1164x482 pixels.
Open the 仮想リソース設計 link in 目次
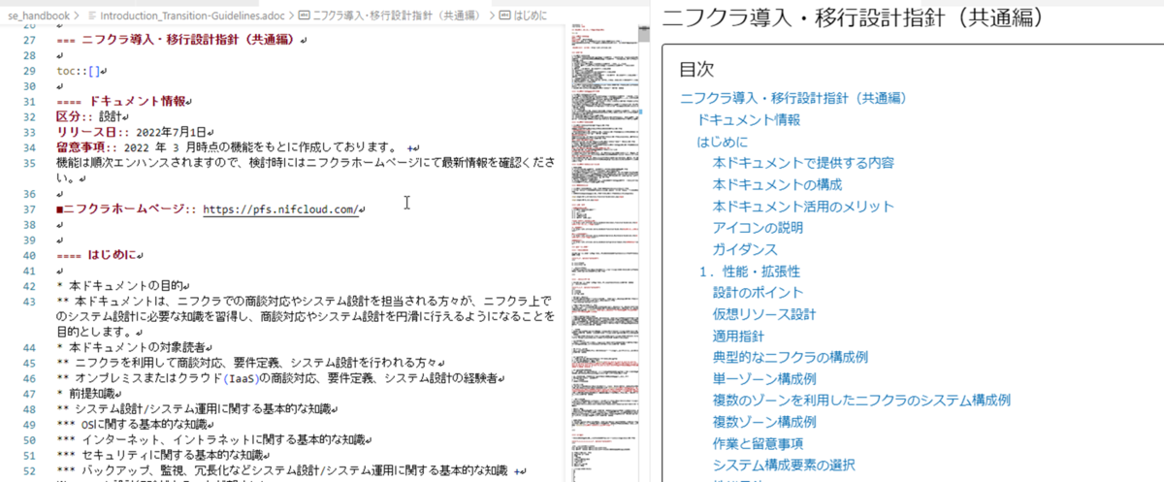click(x=764, y=314)
